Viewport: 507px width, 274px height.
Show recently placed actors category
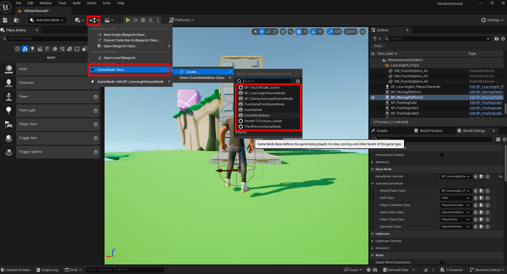pyautogui.click(x=17, y=49)
